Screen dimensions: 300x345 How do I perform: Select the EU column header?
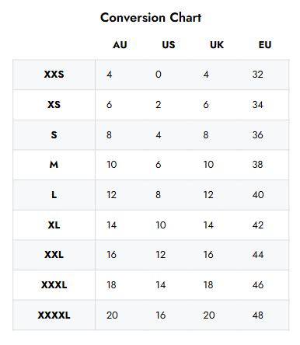[x=265, y=45]
